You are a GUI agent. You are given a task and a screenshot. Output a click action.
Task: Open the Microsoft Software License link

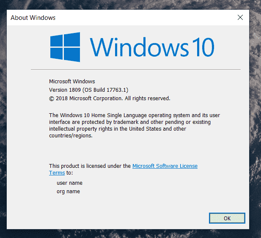click(165, 166)
